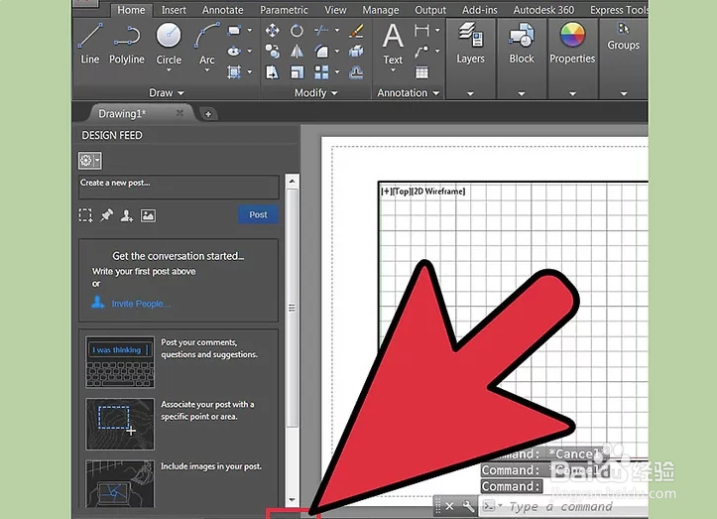The height and width of the screenshot is (519, 717).
Task: Add a new drawing tab
Action: click(208, 114)
